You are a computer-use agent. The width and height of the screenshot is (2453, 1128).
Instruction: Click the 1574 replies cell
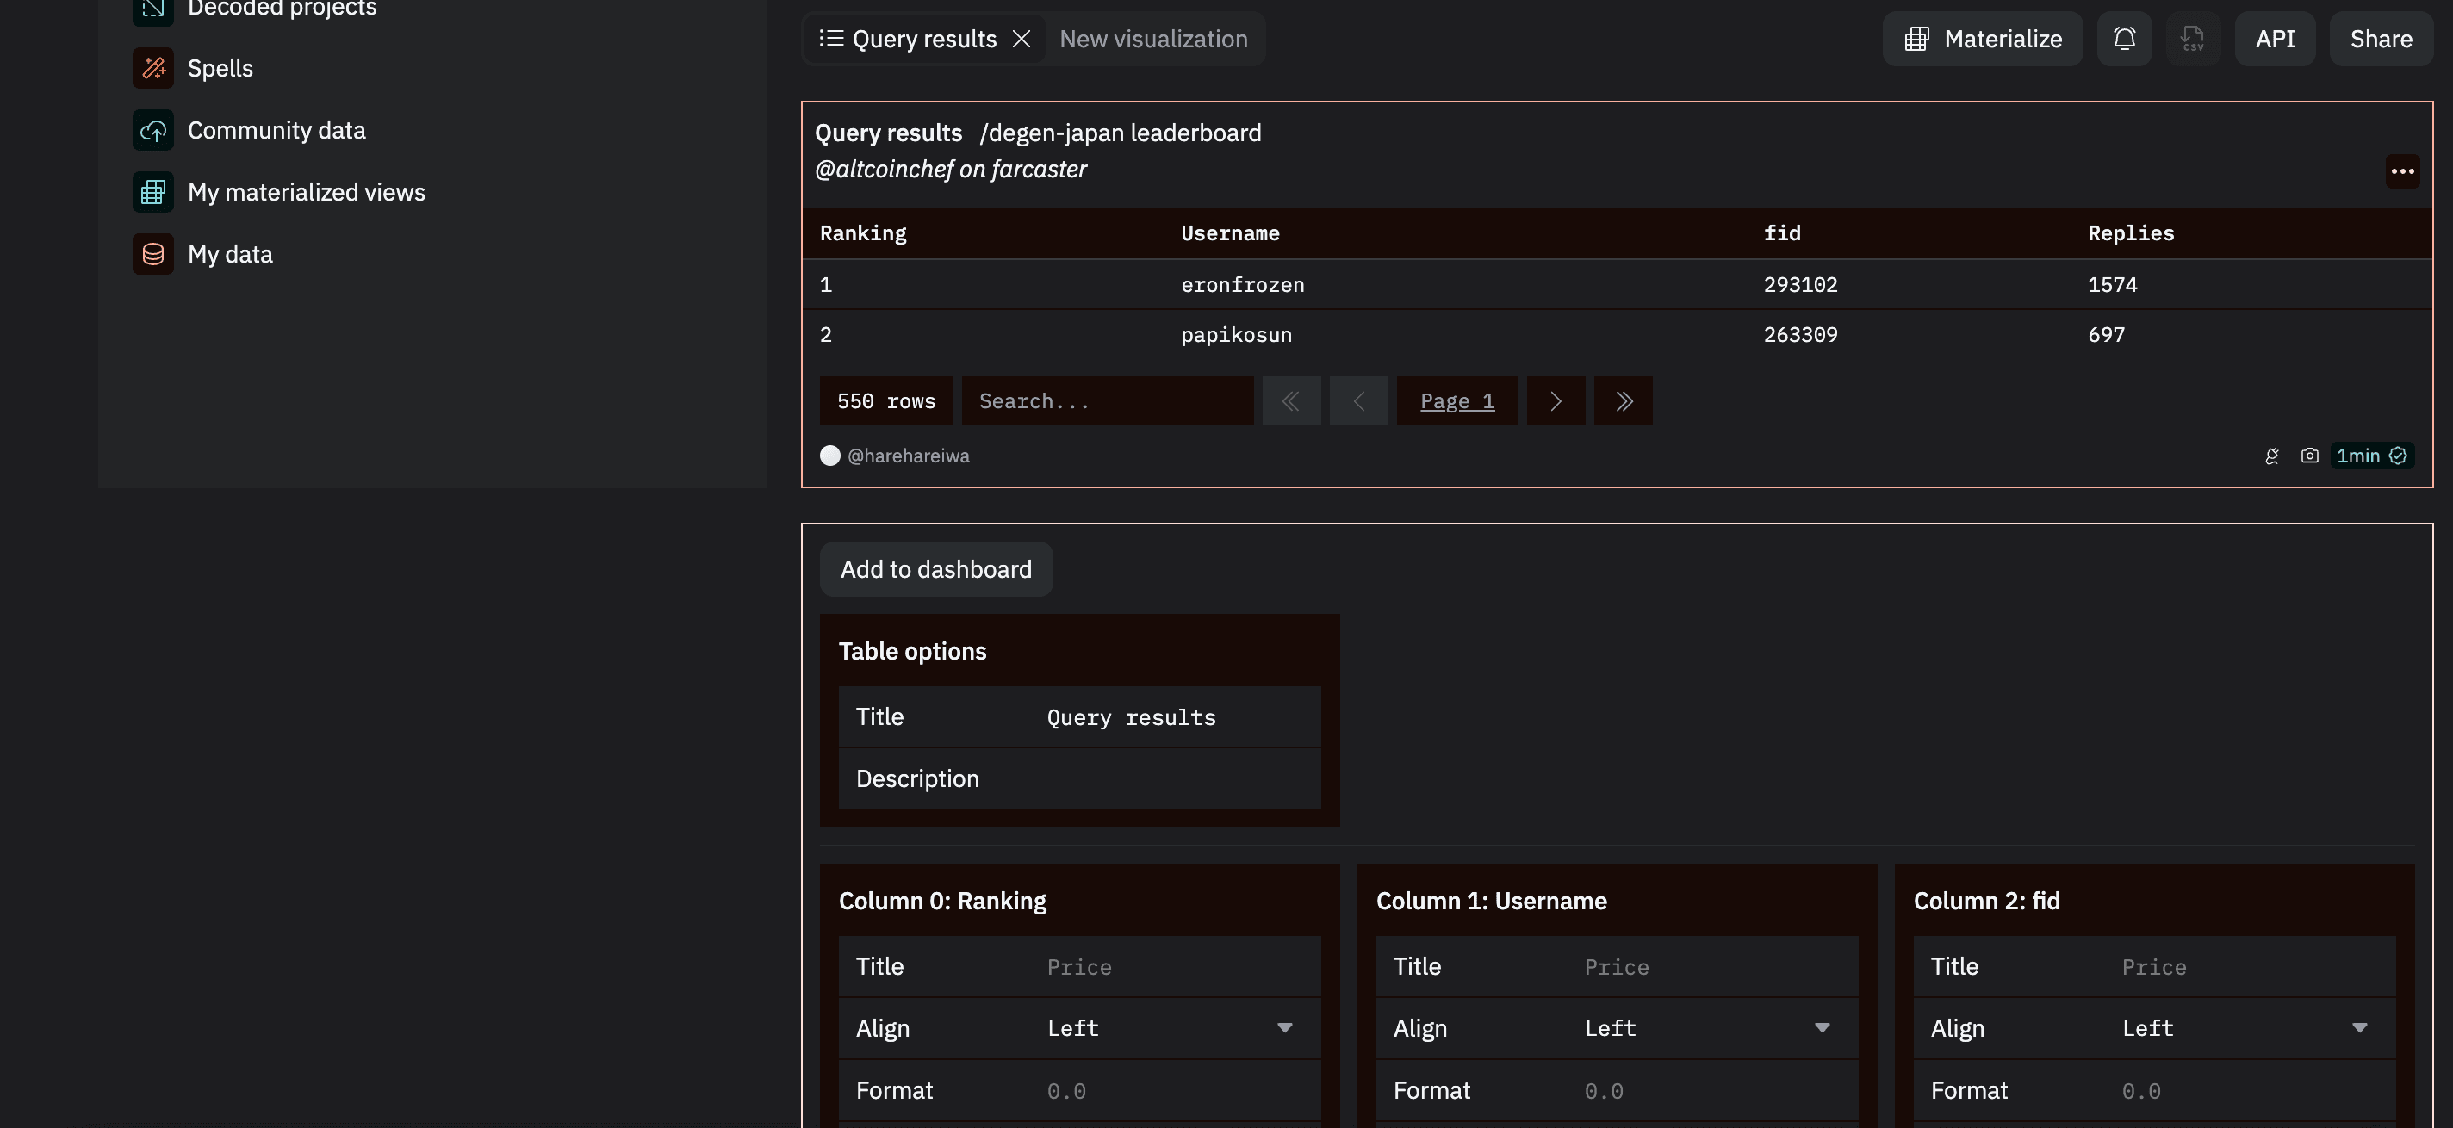[2112, 285]
